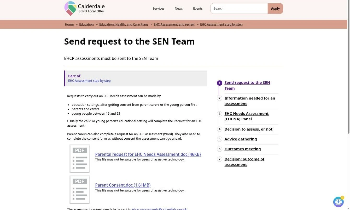Open Send request to the SEN Team step

[x=247, y=85]
